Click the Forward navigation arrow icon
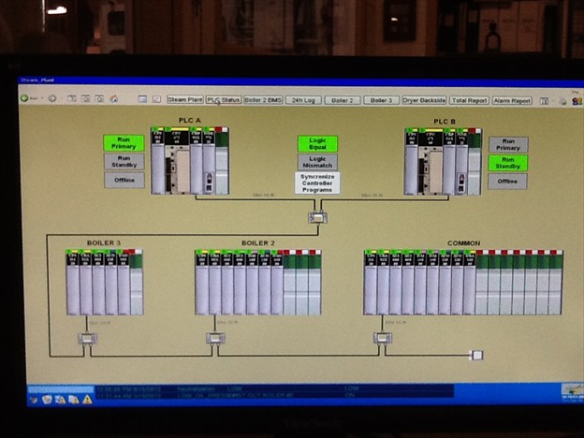Screen dimensions: 584x438 tap(52, 98)
